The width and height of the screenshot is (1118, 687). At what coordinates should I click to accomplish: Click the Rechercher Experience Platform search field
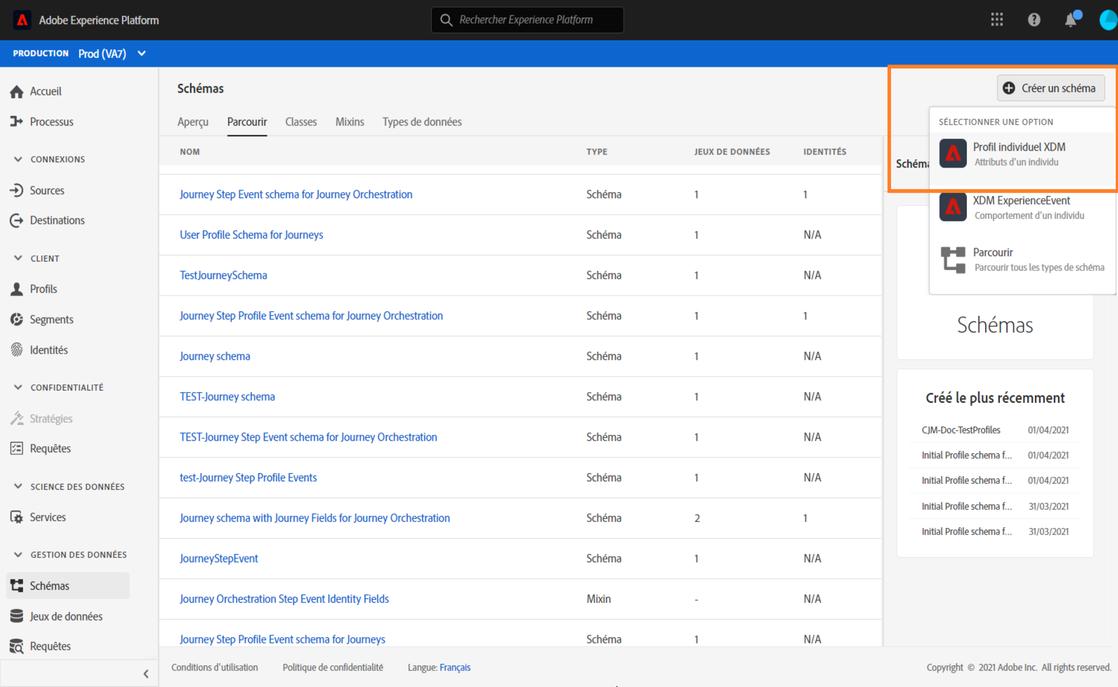click(x=527, y=20)
